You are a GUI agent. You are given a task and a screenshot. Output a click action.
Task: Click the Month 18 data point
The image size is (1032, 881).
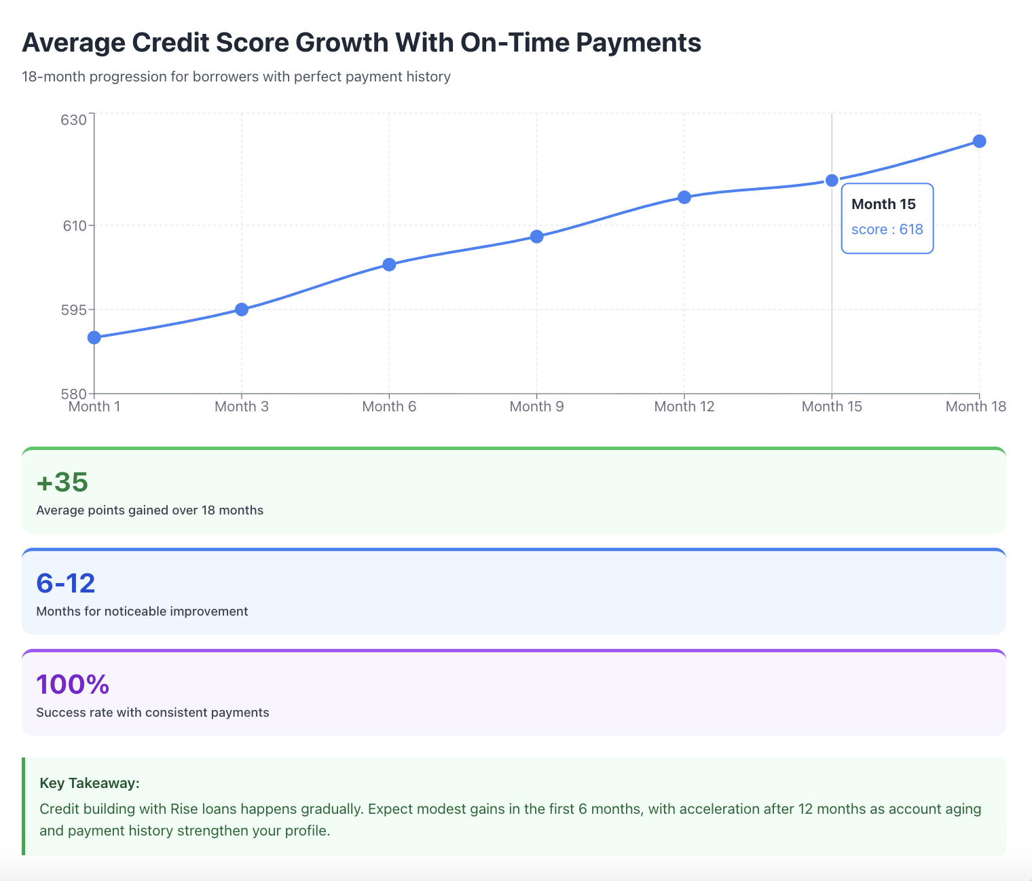click(x=979, y=141)
